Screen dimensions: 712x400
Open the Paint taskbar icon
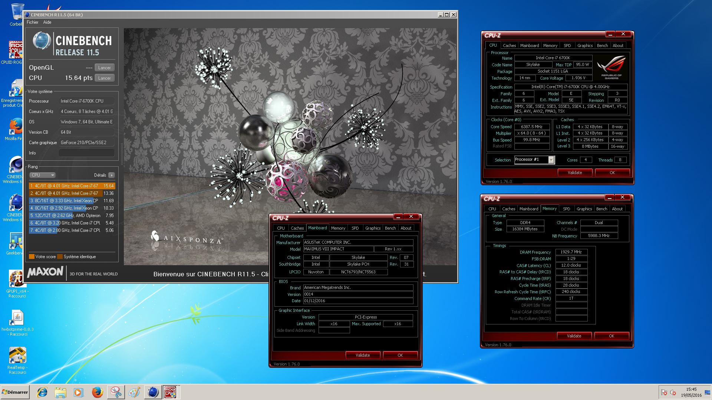pyautogui.click(x=134, y=392)
